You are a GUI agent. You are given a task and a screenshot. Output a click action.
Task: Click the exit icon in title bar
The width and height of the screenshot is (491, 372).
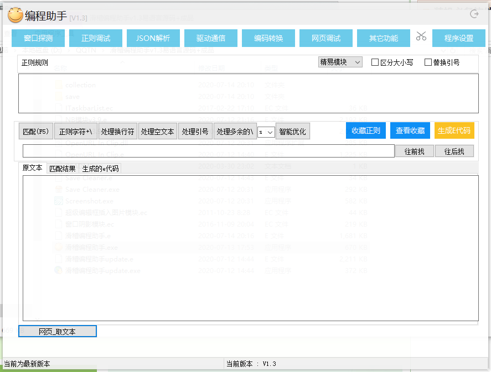click(474, 14)
